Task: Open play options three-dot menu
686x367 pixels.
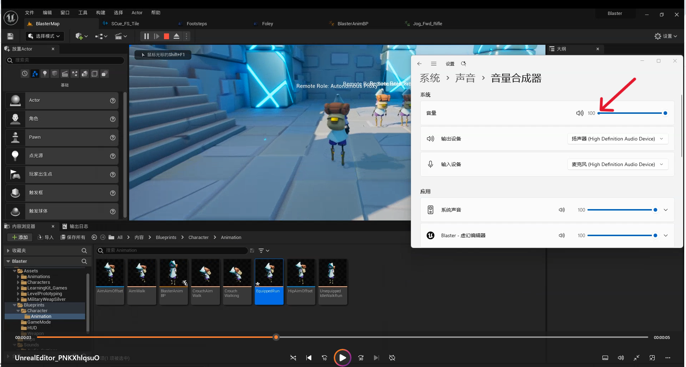Action: coord(186,36)
